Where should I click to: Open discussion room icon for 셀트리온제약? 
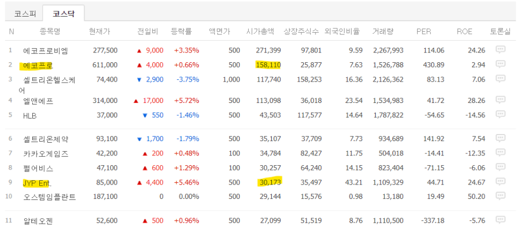point(500,138)
